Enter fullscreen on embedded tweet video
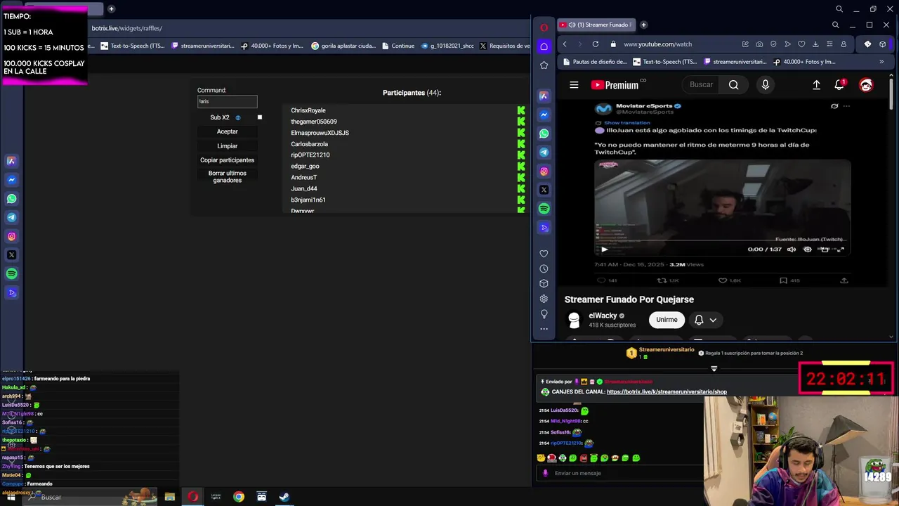899x506 pixels. click(x=840, y=249)
